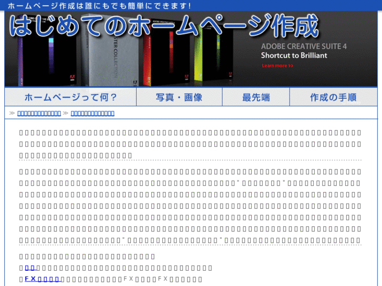Open the ホームページって何？ navigation tab

click(70, 97)
